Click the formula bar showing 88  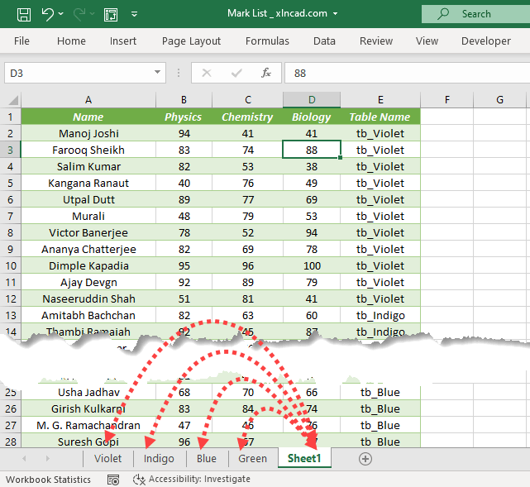408,73
